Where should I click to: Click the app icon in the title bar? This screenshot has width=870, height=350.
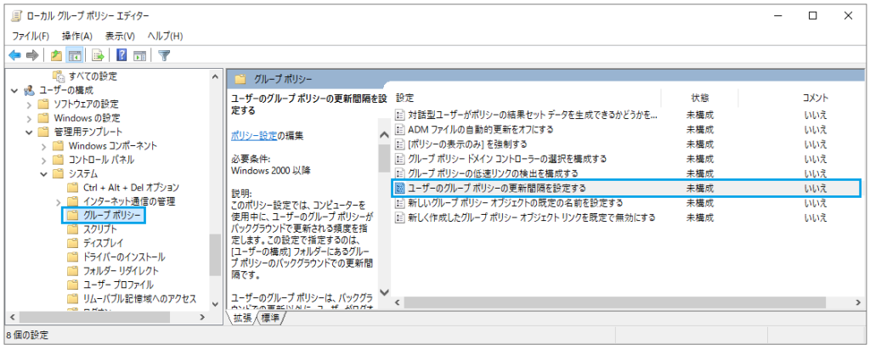(x=17, y=16)
